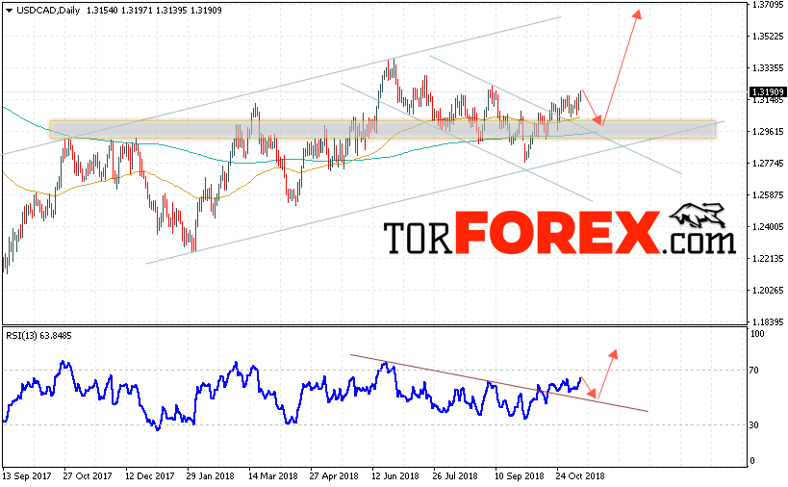Click price axis label 1.20265

768,290
